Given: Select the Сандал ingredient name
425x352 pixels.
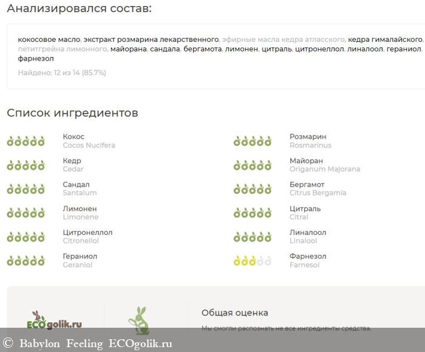Looking at the screenshot, I should [76, 184].
